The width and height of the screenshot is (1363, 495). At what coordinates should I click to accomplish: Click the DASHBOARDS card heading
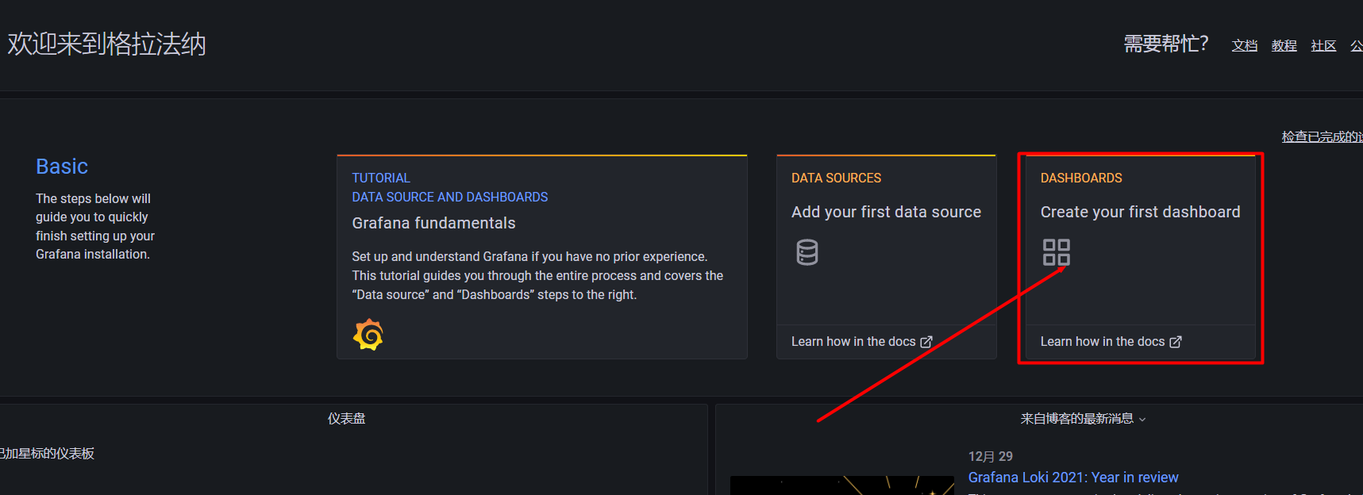point(1081,178)
